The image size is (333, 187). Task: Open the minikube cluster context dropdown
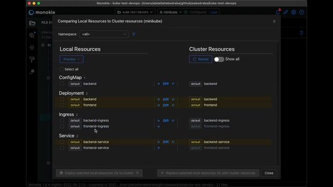coord(171,12)
